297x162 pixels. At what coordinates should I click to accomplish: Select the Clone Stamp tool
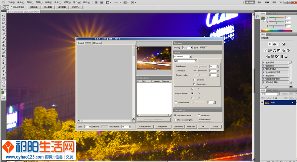(x=3, y=45)
